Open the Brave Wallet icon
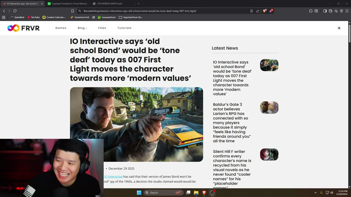This screenshot has height=197, width=351. [x=330, y=11]
